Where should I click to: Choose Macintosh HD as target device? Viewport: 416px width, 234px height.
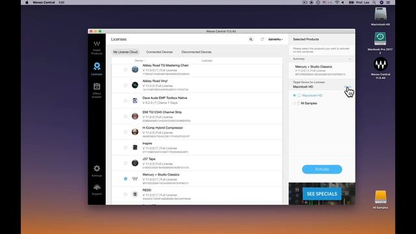pos(294,96)
